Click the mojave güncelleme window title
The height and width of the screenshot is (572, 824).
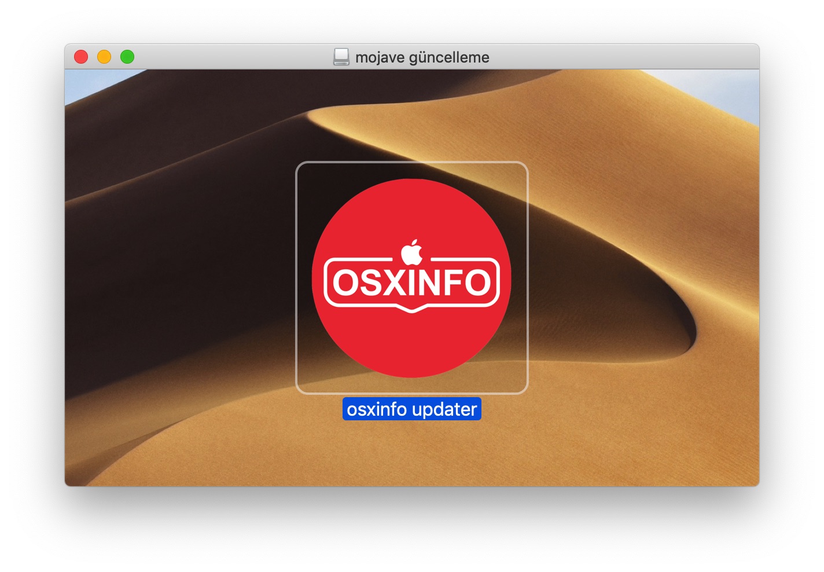click(x=424, y=57)
